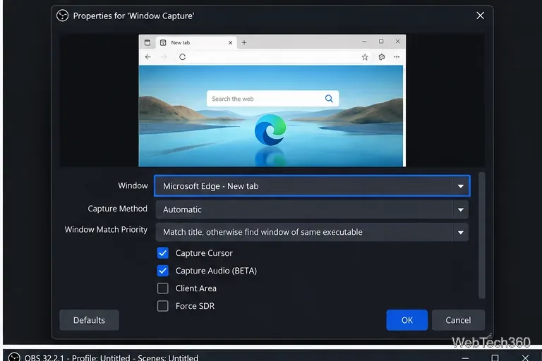Viewport: 542px width, 361px height.
Task: Close the 'New tab' tab in Edge preview
Action: [x=230, y=43]
